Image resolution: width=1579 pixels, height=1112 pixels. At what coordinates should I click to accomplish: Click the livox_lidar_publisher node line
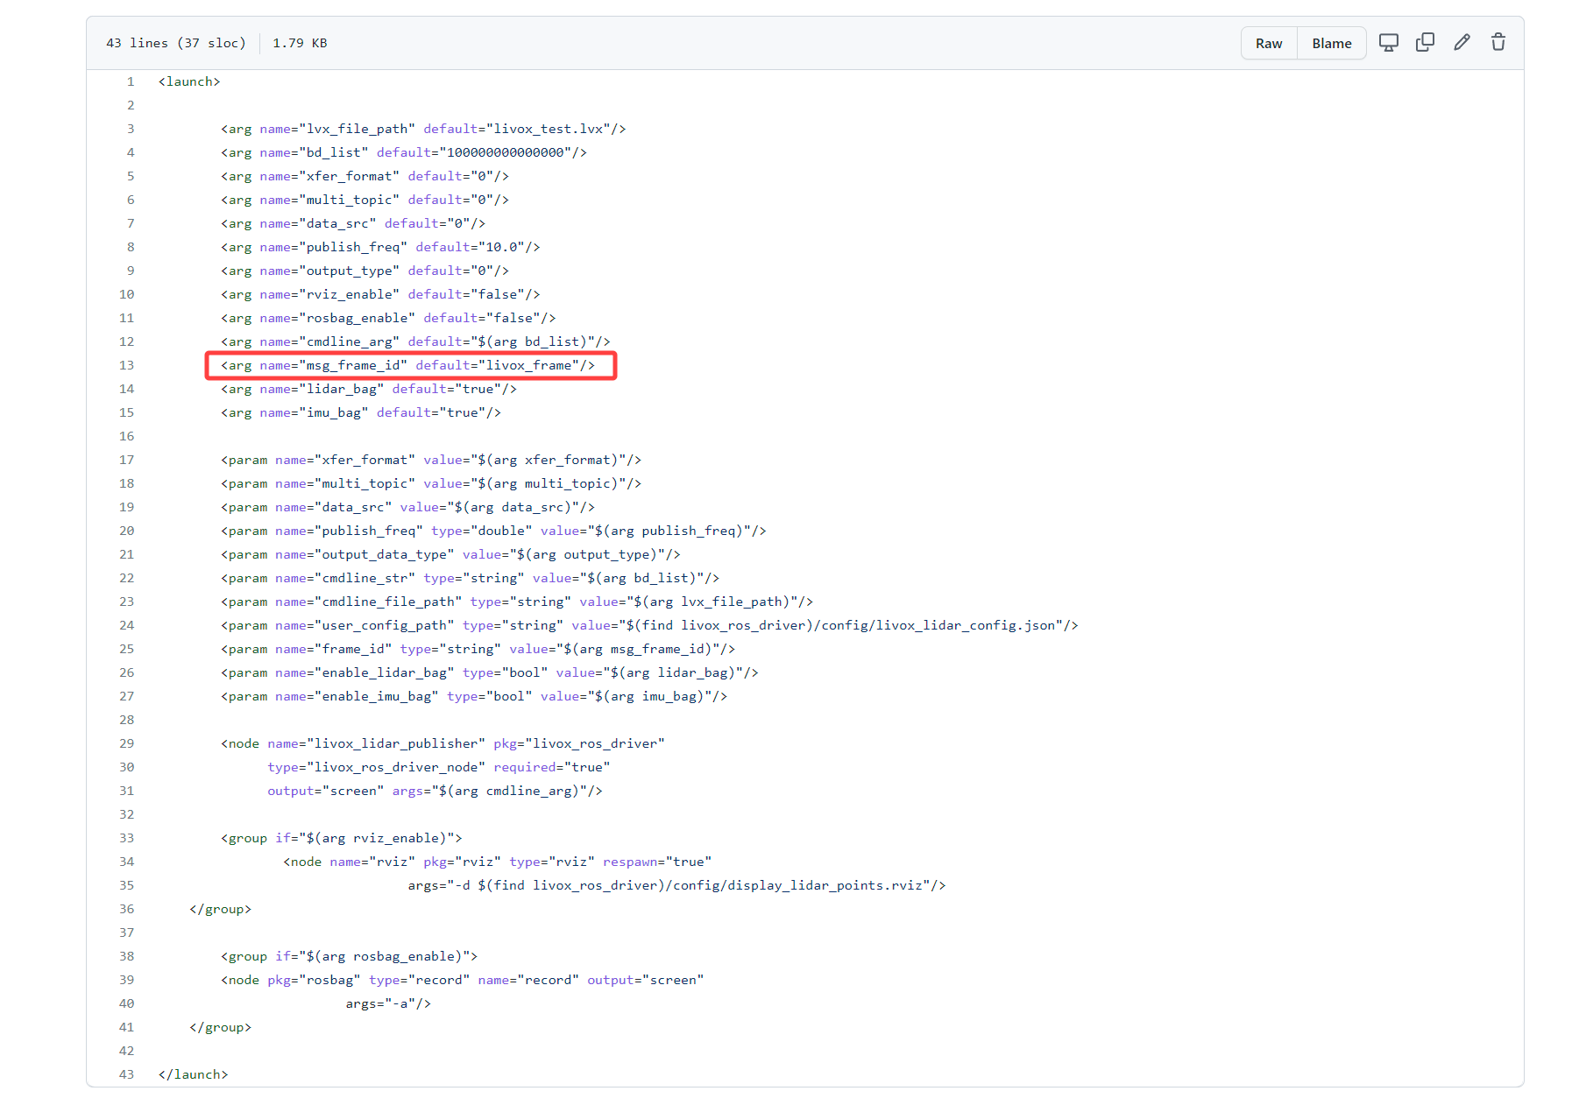coord(443,743)
